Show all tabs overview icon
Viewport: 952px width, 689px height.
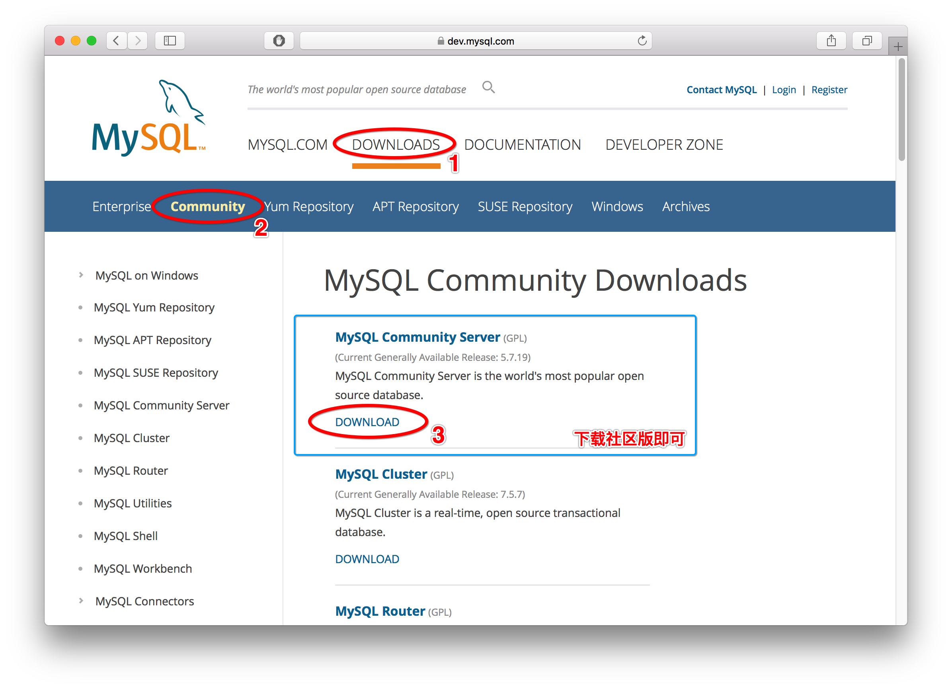pos(866,41)
